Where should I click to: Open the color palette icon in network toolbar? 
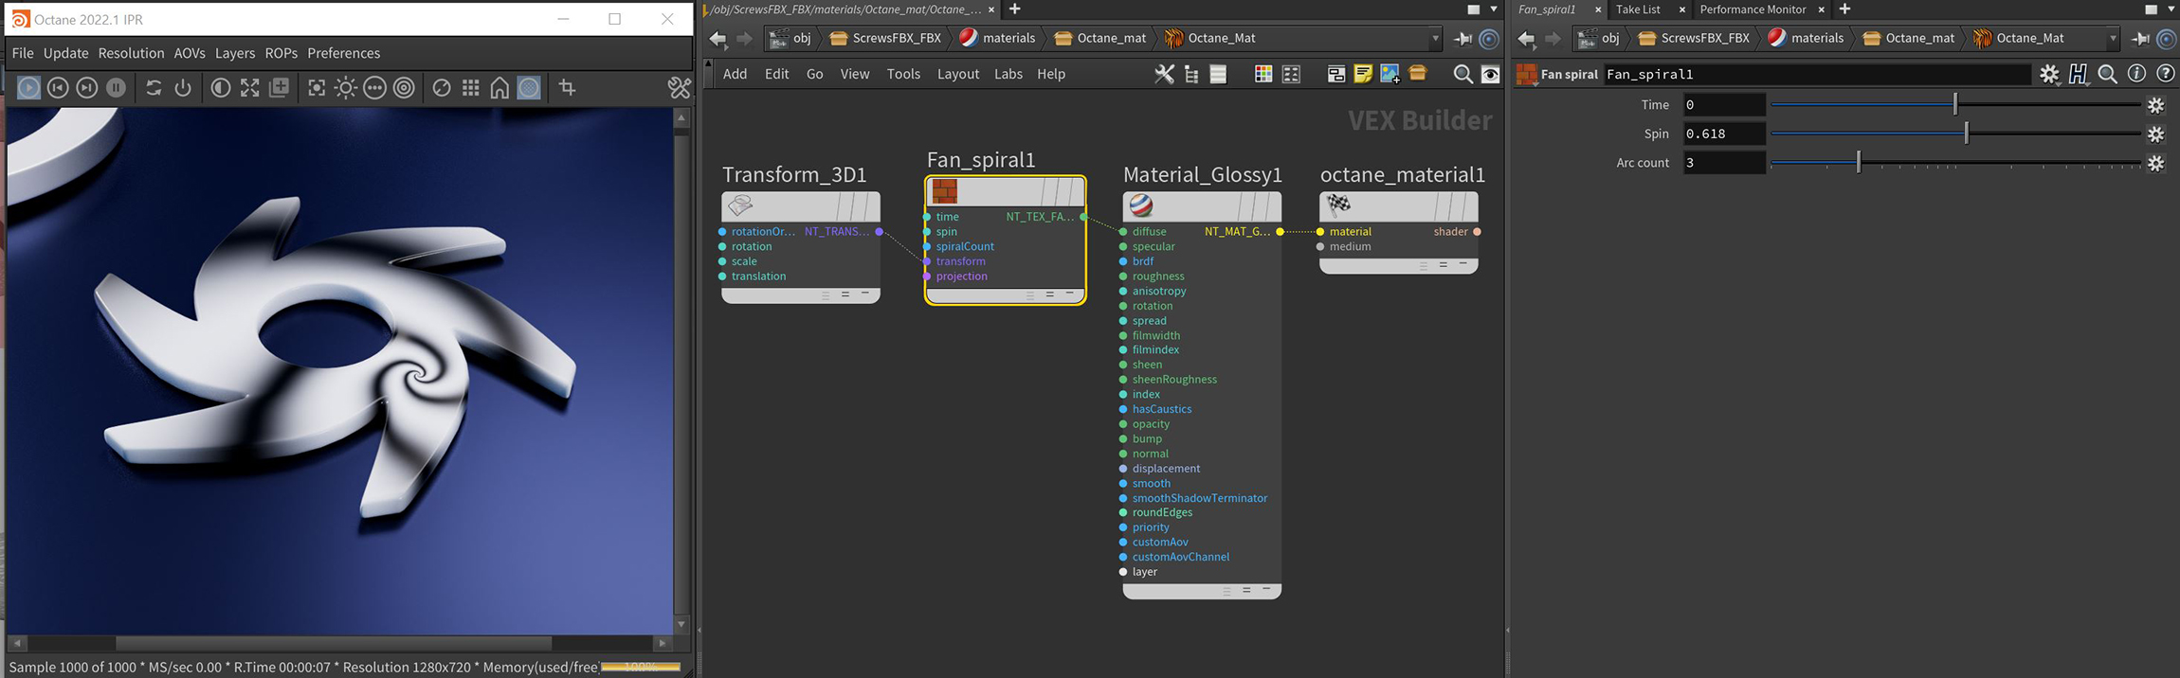click(1263, 74)
